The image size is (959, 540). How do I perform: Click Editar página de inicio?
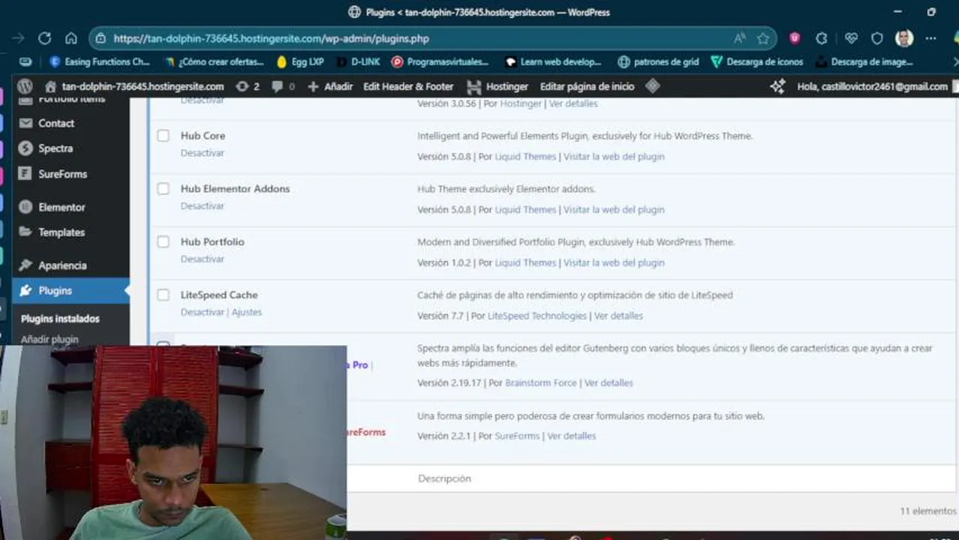(x=587, y=86)
